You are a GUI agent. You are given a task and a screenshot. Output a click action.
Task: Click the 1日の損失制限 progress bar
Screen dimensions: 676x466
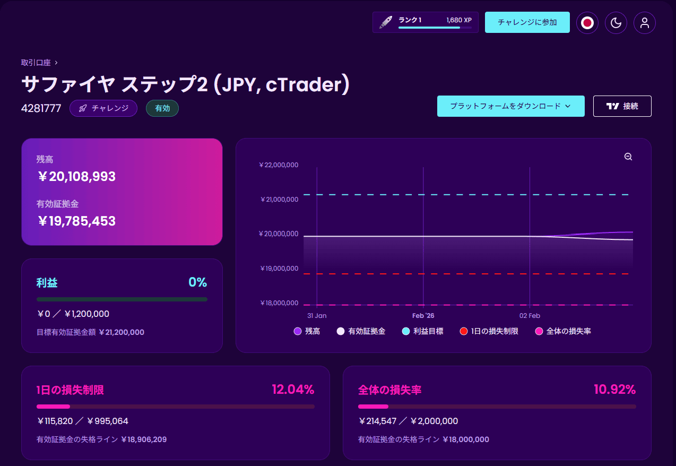(175, 407)
